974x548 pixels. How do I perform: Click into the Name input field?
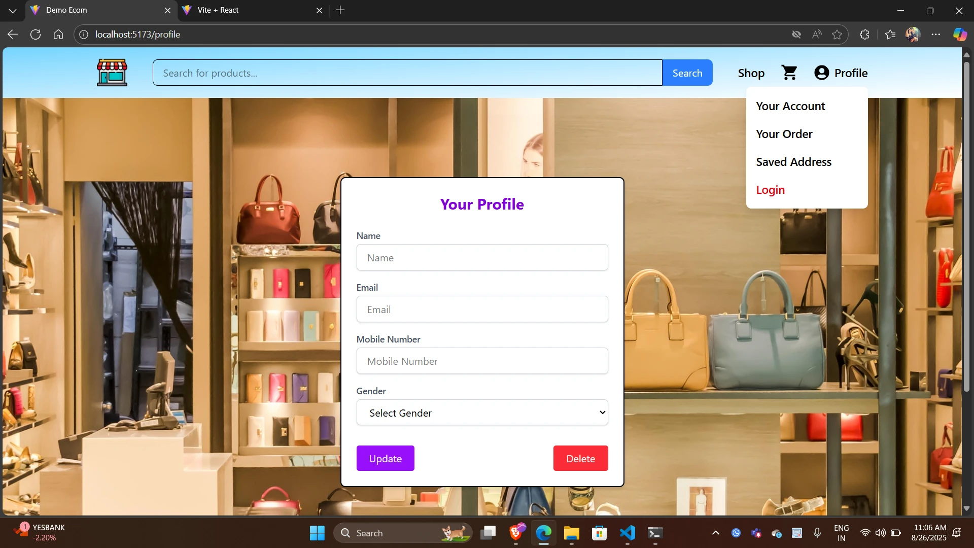(482, 257)
